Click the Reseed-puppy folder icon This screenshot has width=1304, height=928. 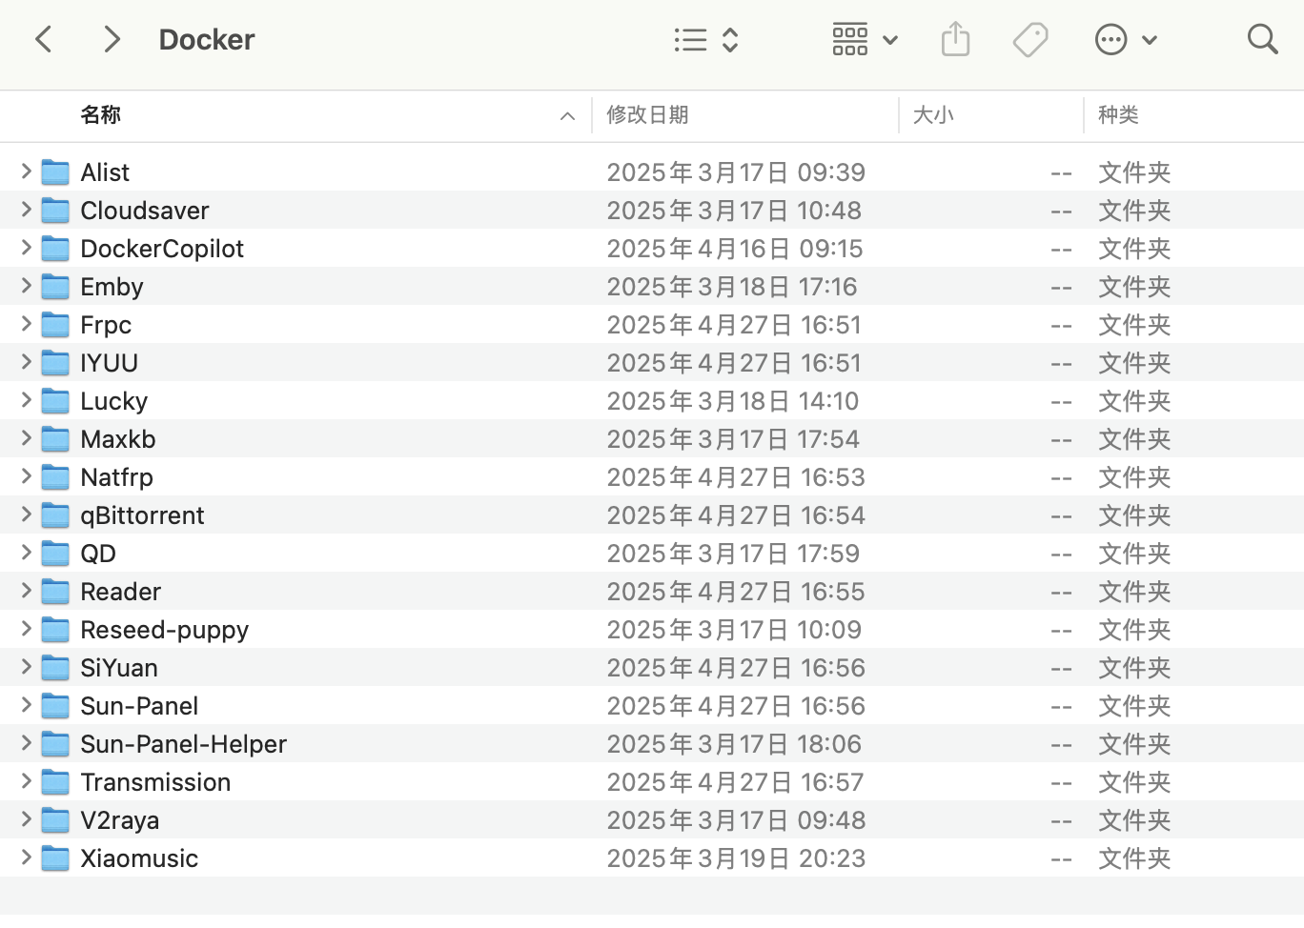coord(56,630)
